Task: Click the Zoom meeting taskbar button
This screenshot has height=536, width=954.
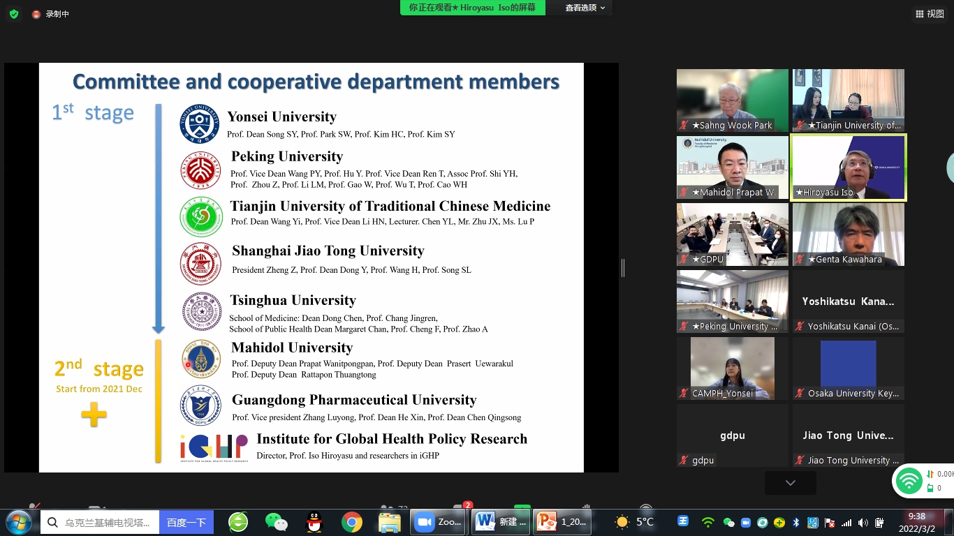Action: tap(439, 522)
